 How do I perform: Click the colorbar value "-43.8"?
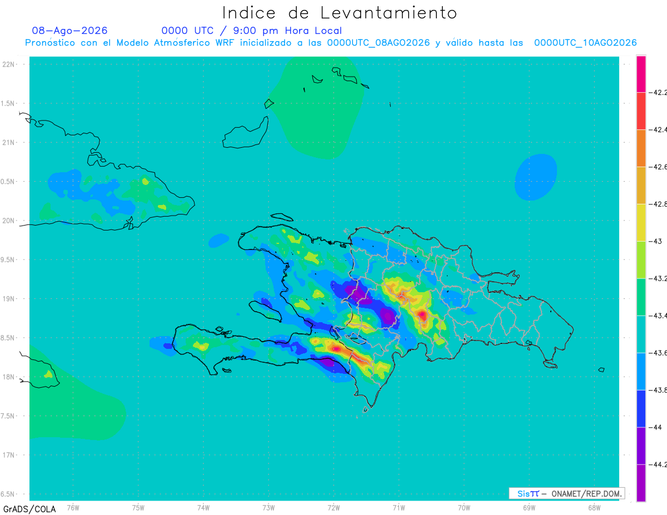[659, 390]
